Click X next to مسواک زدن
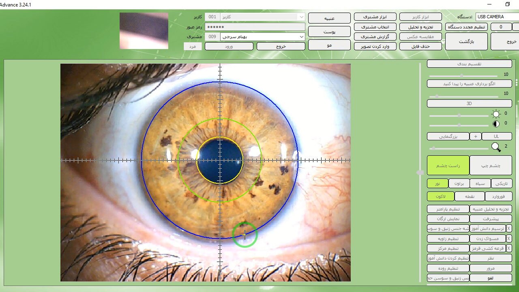 (509, 238)
